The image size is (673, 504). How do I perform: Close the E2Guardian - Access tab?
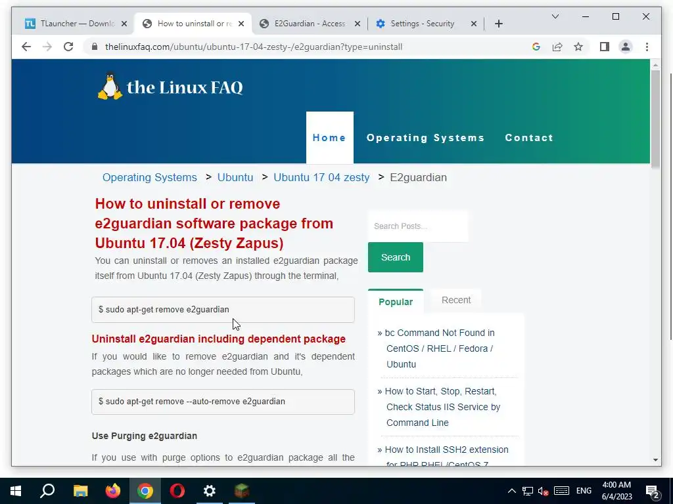point(357,24)
